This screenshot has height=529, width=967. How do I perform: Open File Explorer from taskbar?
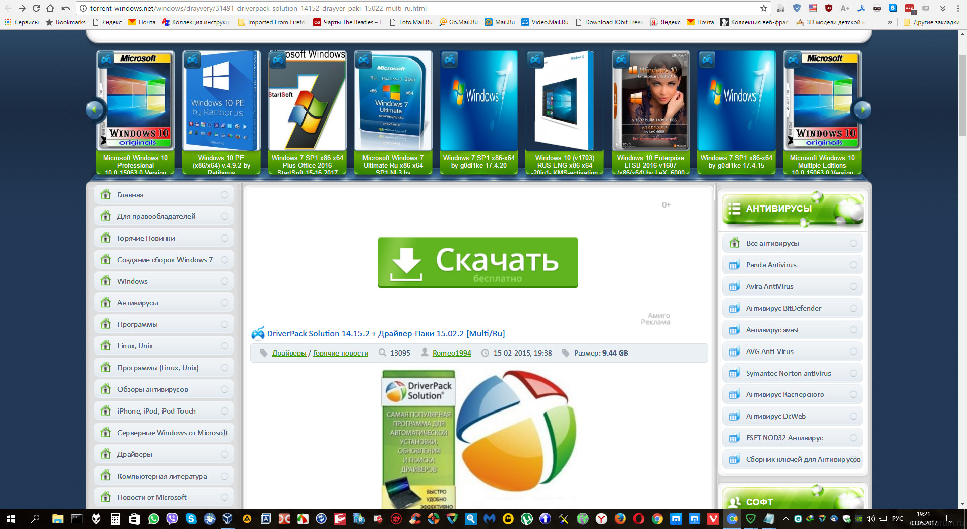pyautogui.click(x=57, y=519)
